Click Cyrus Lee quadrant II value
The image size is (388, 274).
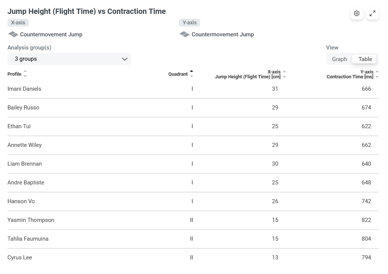tap(192, 258)
